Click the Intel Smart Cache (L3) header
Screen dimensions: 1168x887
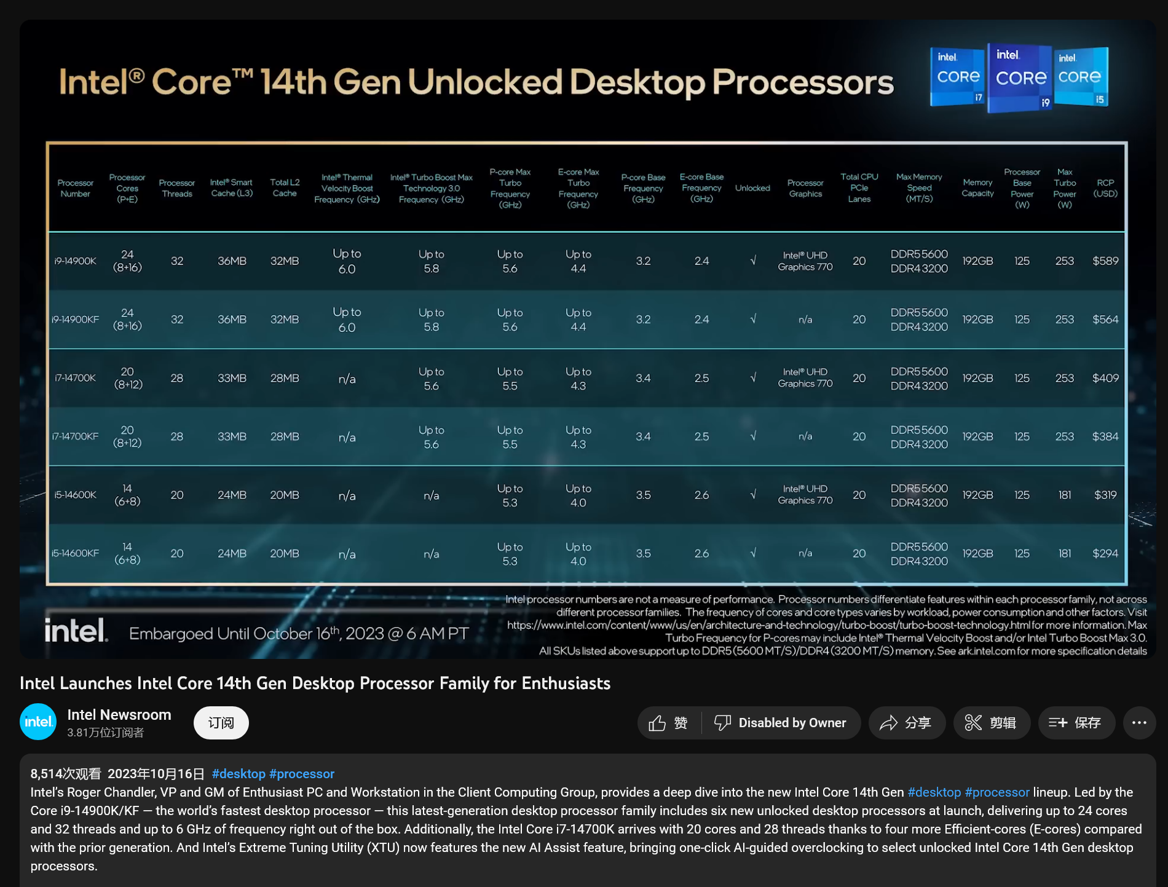pos(232,188)
